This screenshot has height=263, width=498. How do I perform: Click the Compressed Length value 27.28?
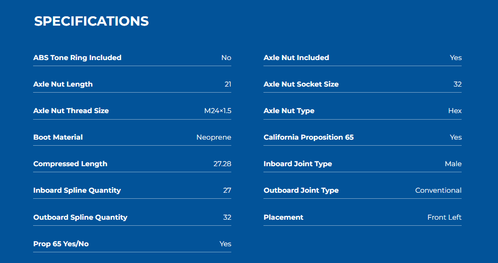(222, 164)
